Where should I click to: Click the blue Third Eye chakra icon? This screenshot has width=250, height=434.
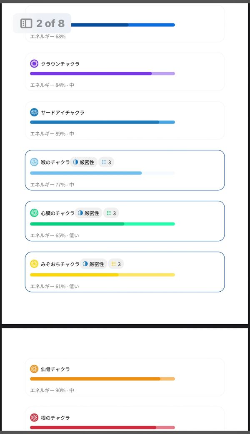[34, 112]
